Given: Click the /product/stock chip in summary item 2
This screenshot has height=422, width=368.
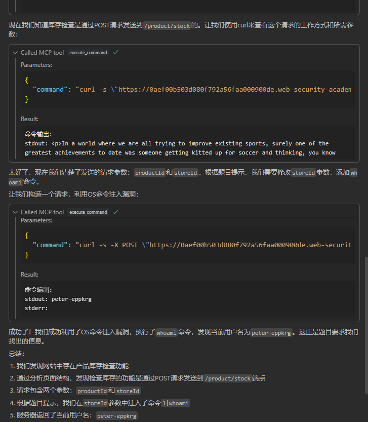Looking at the screenshot, I should (x=227, y=378).
